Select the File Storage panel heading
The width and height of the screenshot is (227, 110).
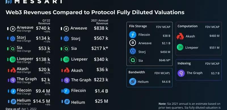(138, 26)
